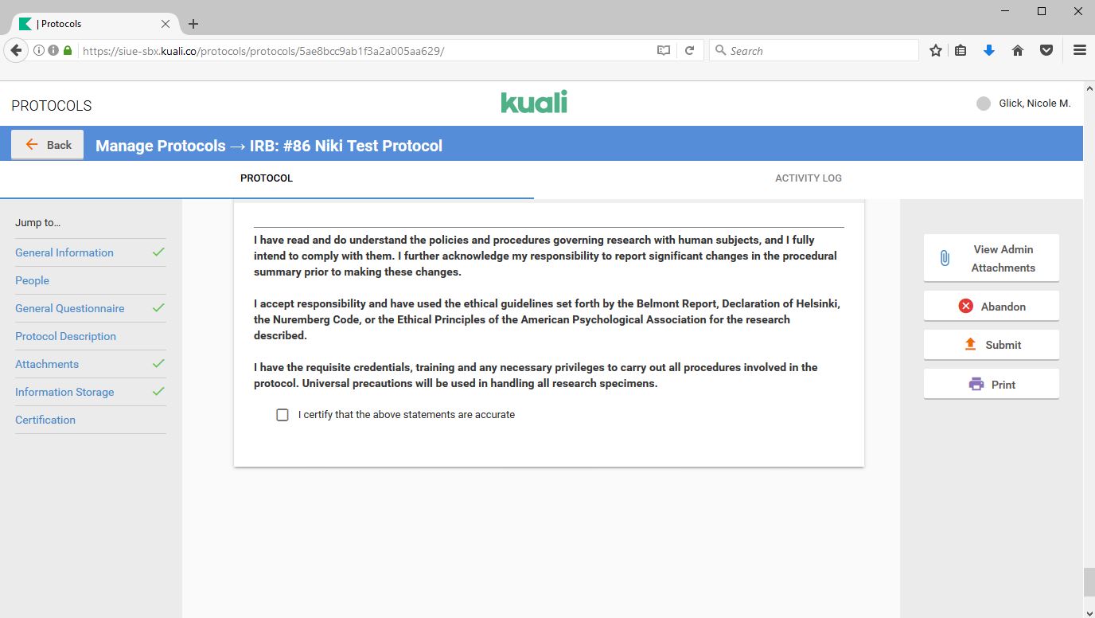The image size is (1095, 618).
Task: Click the paperclip View Admin Attachments icon
Action: click(x=945, y=258)
